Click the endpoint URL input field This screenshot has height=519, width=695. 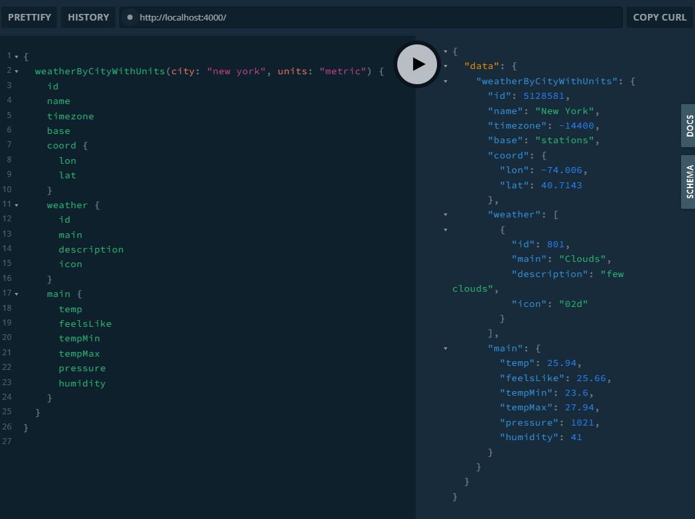click(x=371, y=17)
